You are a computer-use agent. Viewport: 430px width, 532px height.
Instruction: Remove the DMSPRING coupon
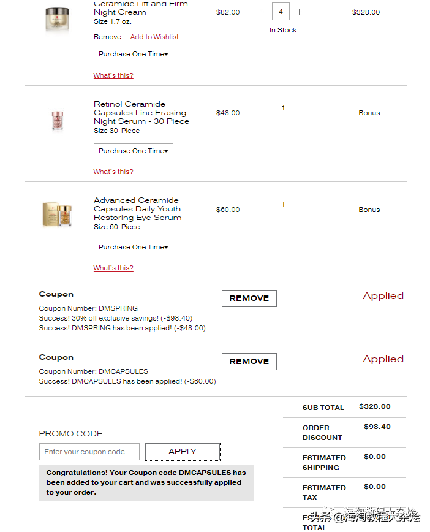click(249, 298)
